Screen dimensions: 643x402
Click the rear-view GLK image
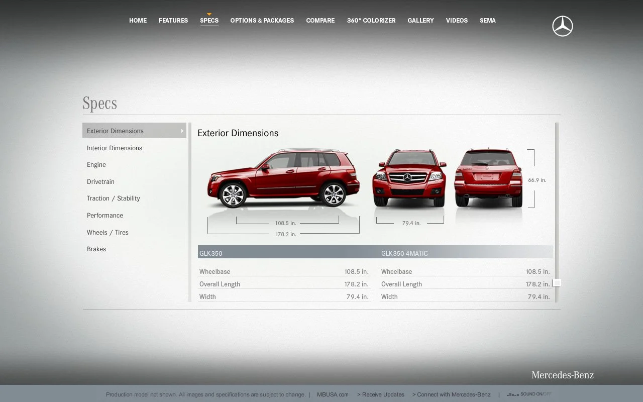click(x=488, y=178)
